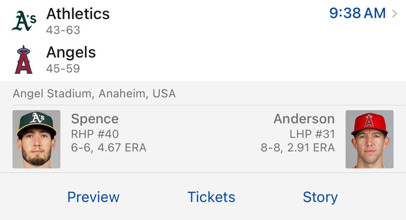Select the Athletics team name
The width and height of the screenshot is (406, 220).
click(x=78, y=14)
